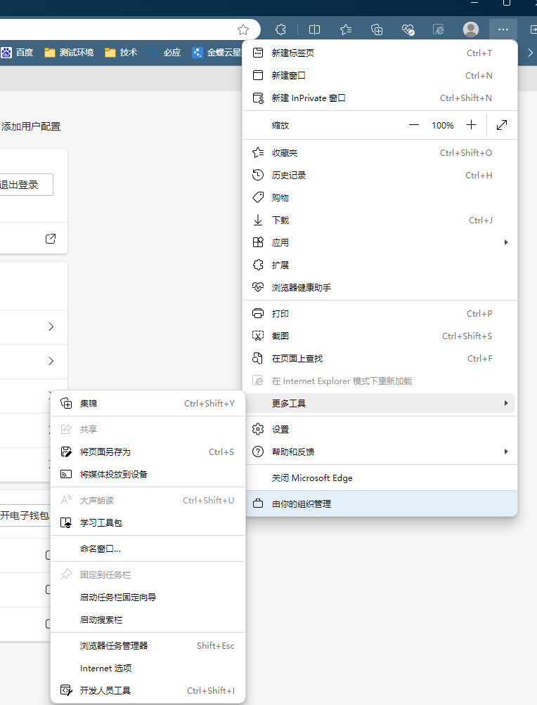
Task: Open 设置 from the menu
Action: (x=380, y=429)
